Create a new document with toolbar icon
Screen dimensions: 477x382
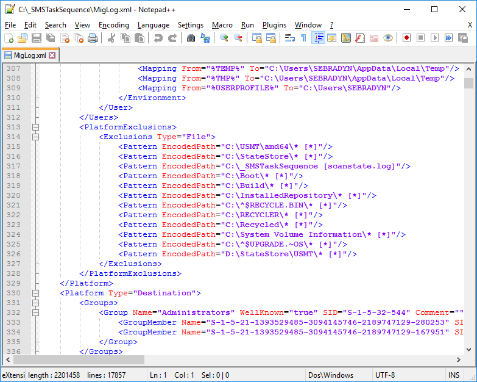coord(9,38)
